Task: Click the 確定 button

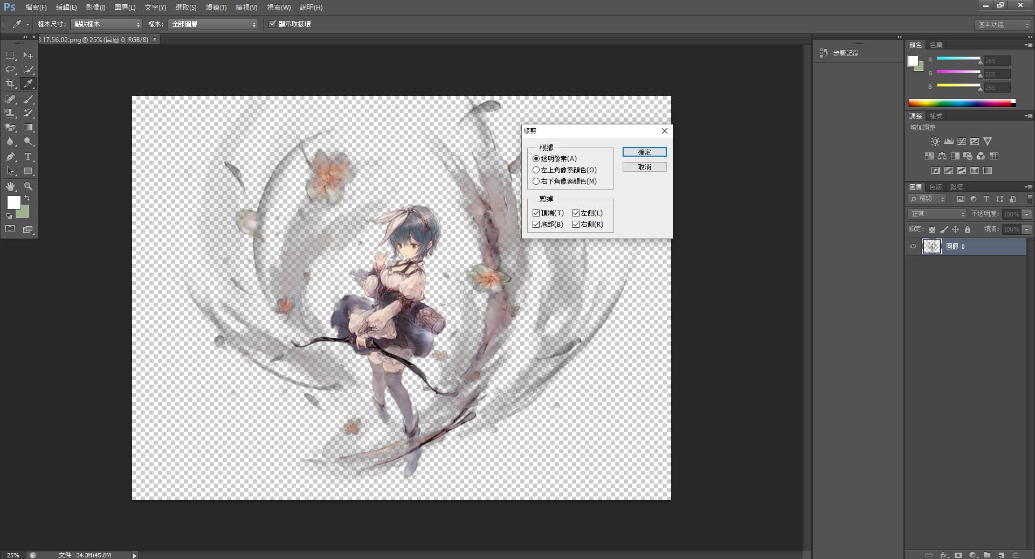Action: tap(644, 152)
